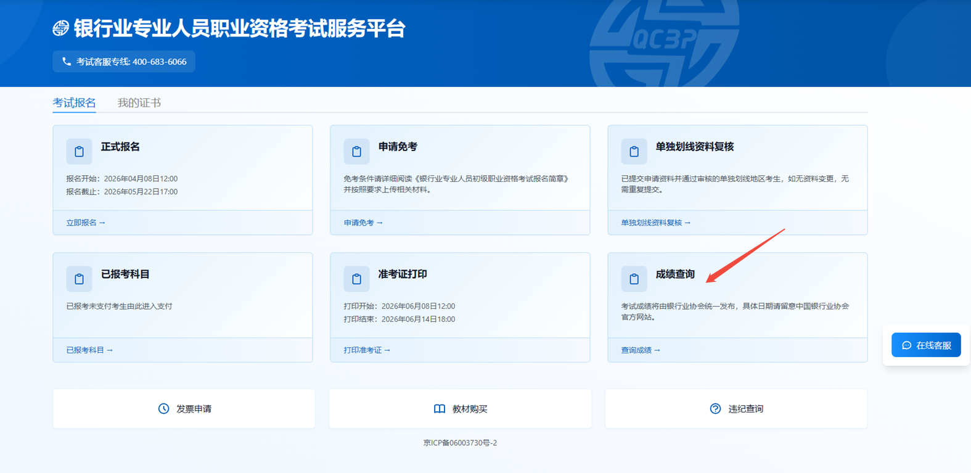Viewport: 971px width, 473px height.
Task: Click the 打印准考证 → link
Action: (367, 350)
